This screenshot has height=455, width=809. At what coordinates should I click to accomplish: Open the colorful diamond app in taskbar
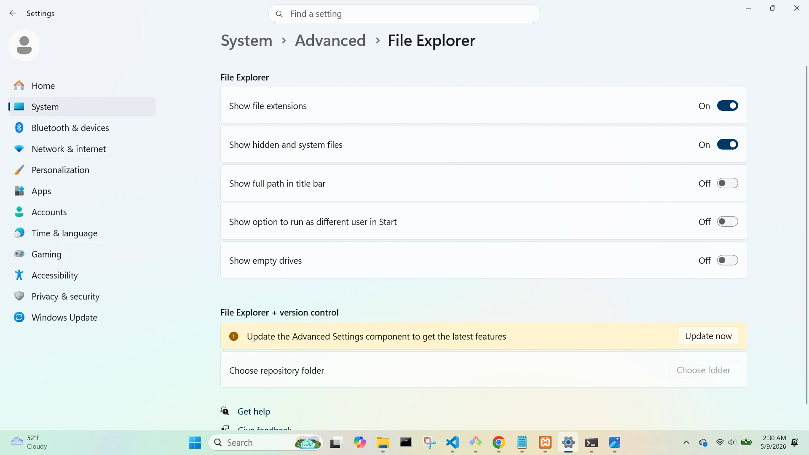[475, 442]
